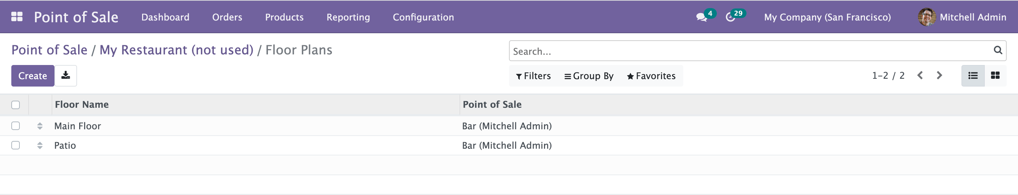Click the Create button
The height and width of the screenshot is (195, 1018).
click(x=33, y=76)
